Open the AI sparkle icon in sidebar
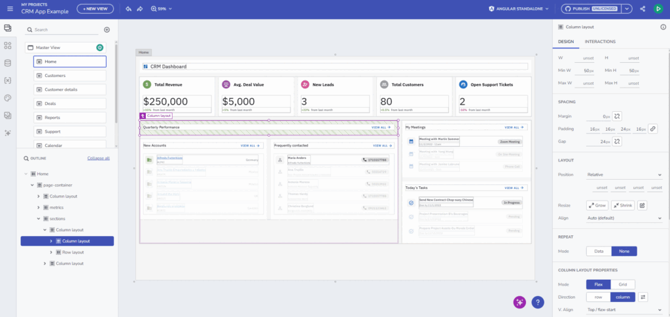The image size is (670, 317). (x=7, y=133)
